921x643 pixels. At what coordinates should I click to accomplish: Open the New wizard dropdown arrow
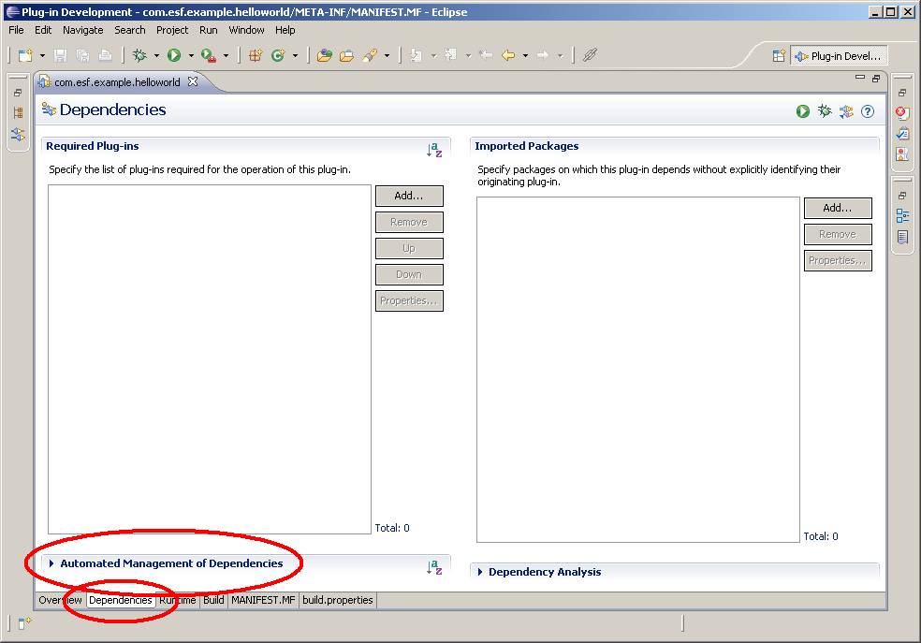pos(42,56)
